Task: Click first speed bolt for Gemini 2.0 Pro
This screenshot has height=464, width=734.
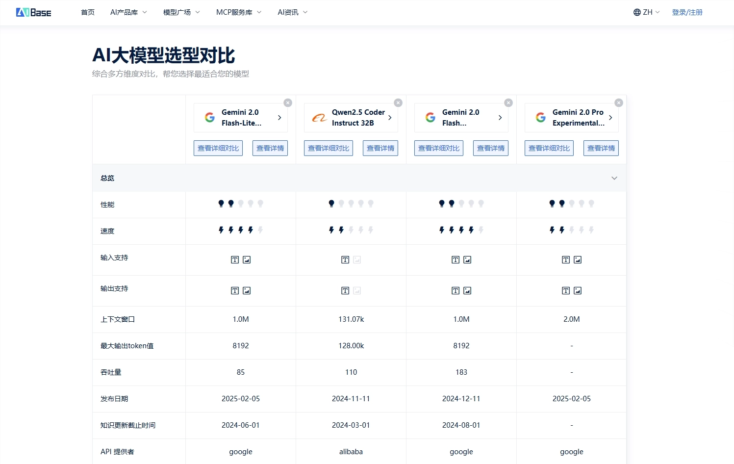Action: (552, 230)
